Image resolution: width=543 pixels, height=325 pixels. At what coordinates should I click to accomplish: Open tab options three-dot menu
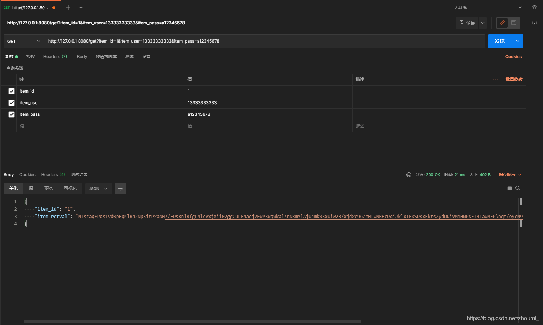[81, 7]
